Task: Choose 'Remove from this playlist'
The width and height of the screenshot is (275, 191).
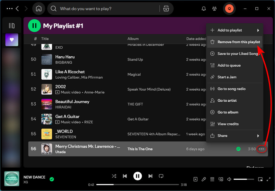Action: coord(234,42)
